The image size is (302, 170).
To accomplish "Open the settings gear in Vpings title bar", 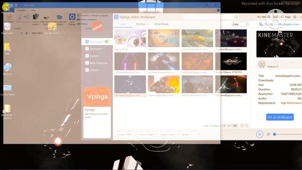I will [294, 17].
